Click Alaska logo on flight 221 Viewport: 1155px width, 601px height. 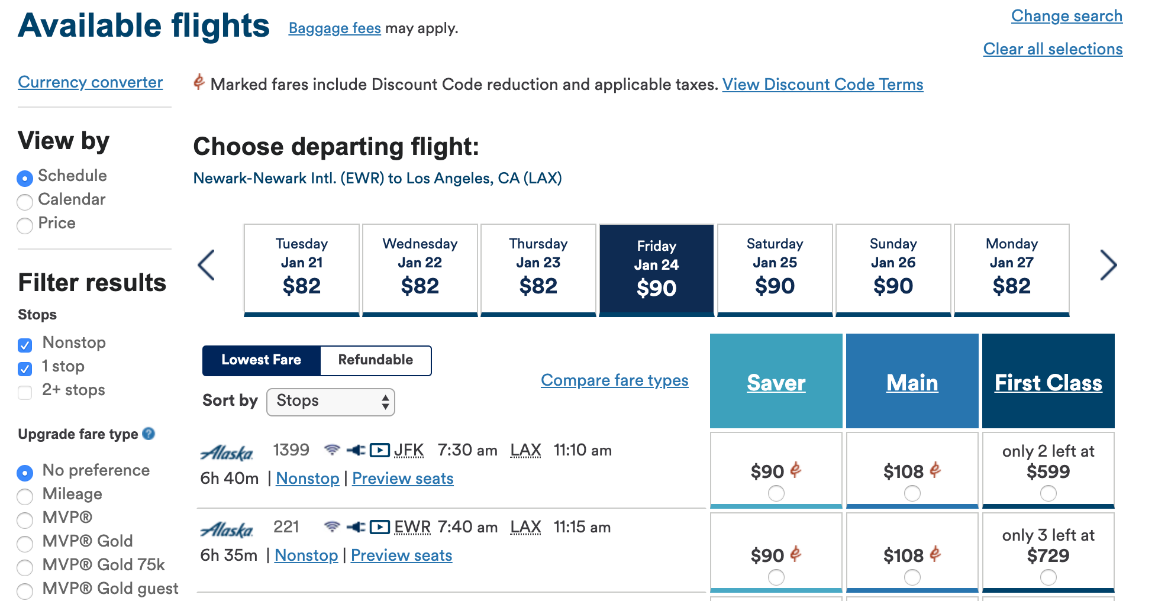pyautogui.click(x=227, y=529)
